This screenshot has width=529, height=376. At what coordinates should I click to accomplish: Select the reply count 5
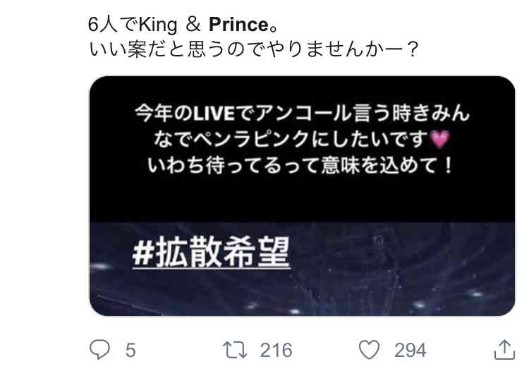pos(130,350)
